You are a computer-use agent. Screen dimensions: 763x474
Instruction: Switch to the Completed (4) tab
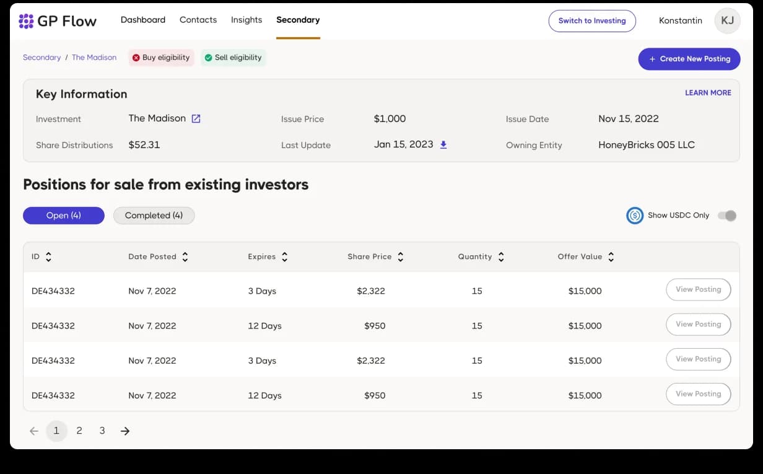(154, 216)
